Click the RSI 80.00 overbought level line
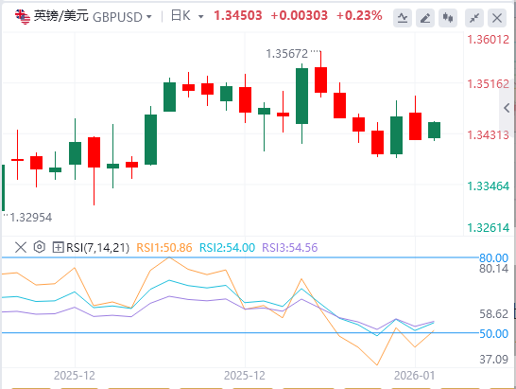The width and height of the screenshot is (516, 389). [x=240, y=257]
